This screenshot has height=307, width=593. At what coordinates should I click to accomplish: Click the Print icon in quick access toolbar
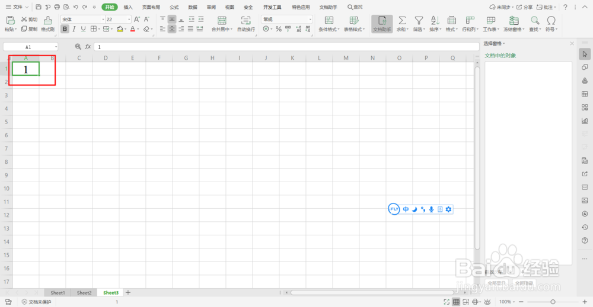click(57, 7)
